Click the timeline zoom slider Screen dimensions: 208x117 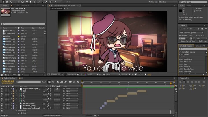click(x=89, y=116)
